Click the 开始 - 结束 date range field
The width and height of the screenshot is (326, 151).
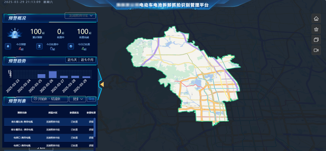coord(50,99)
